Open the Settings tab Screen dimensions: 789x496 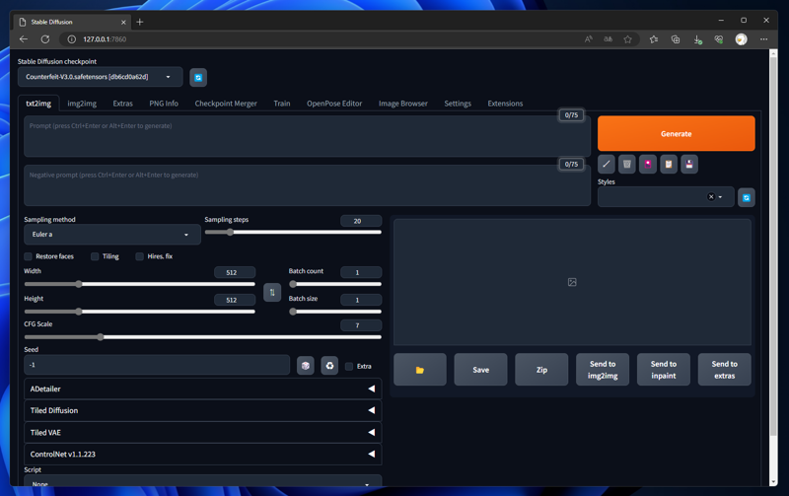pyautogui.click(x=458, y=104)
